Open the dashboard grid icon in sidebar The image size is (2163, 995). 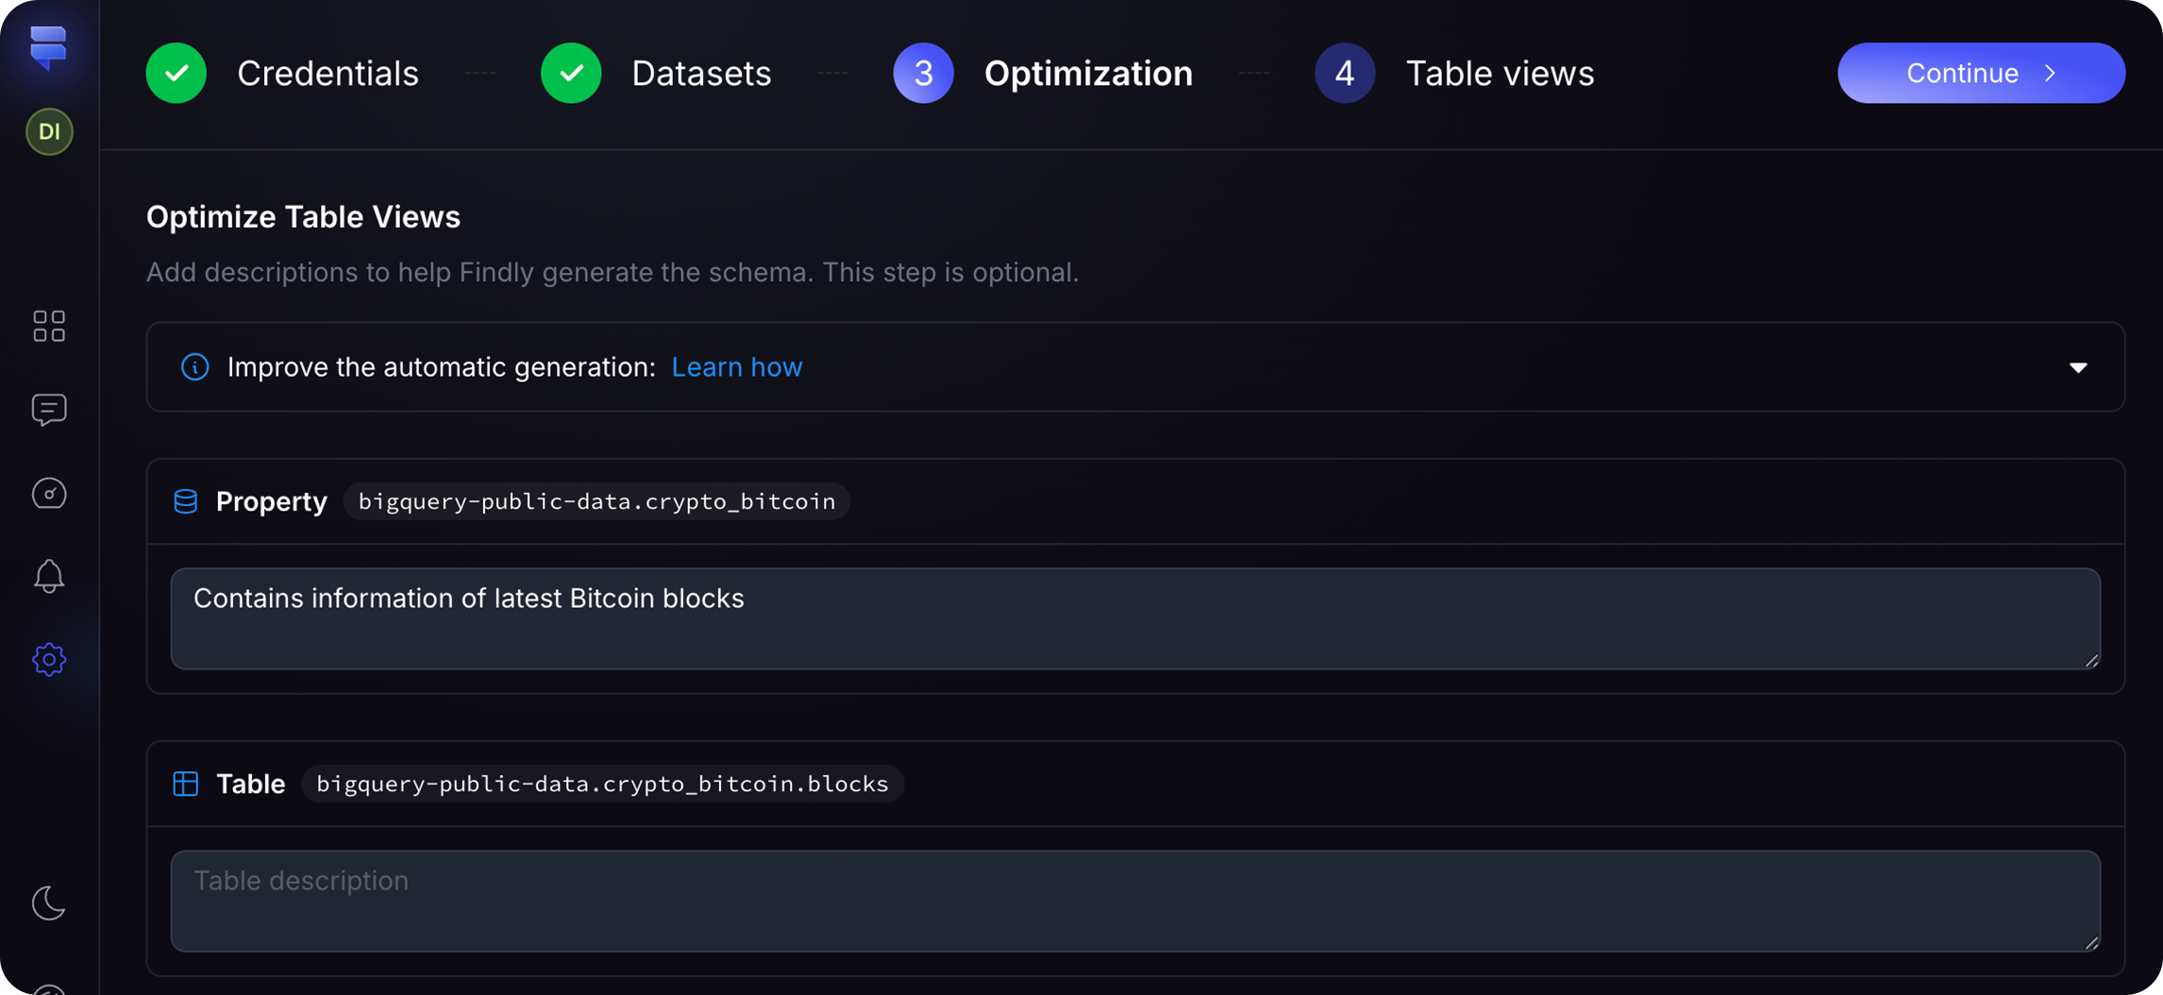(x=49, y=327)
